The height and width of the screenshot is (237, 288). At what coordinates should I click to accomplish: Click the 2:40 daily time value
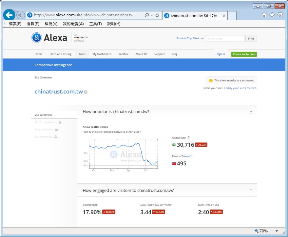pyautogui.click(x=203, y=212)
